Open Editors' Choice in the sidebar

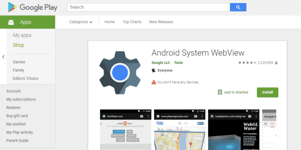coord(26,79)
